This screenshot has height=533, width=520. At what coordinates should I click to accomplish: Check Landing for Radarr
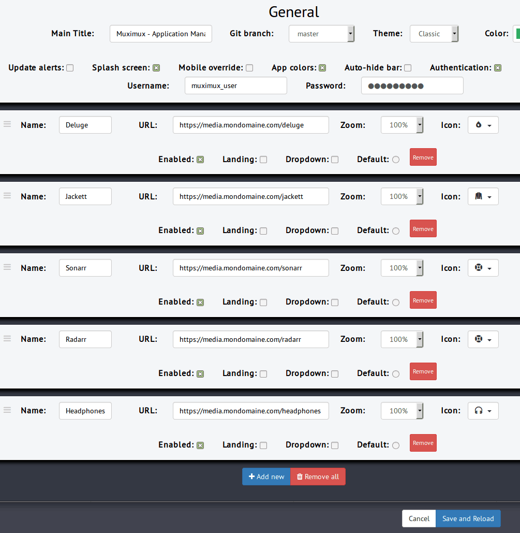pyautogui.click(x=263, y=373)
